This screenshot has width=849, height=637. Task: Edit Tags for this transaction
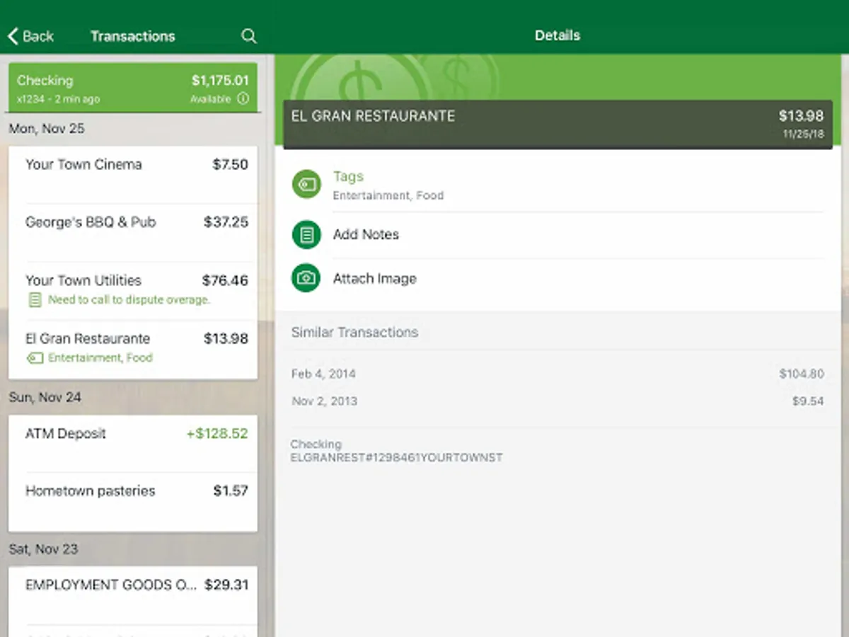tap(558, 185)
